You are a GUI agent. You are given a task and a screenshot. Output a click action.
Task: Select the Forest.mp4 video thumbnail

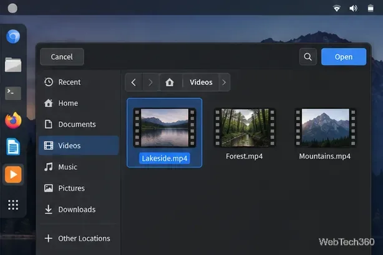point(245,127)
